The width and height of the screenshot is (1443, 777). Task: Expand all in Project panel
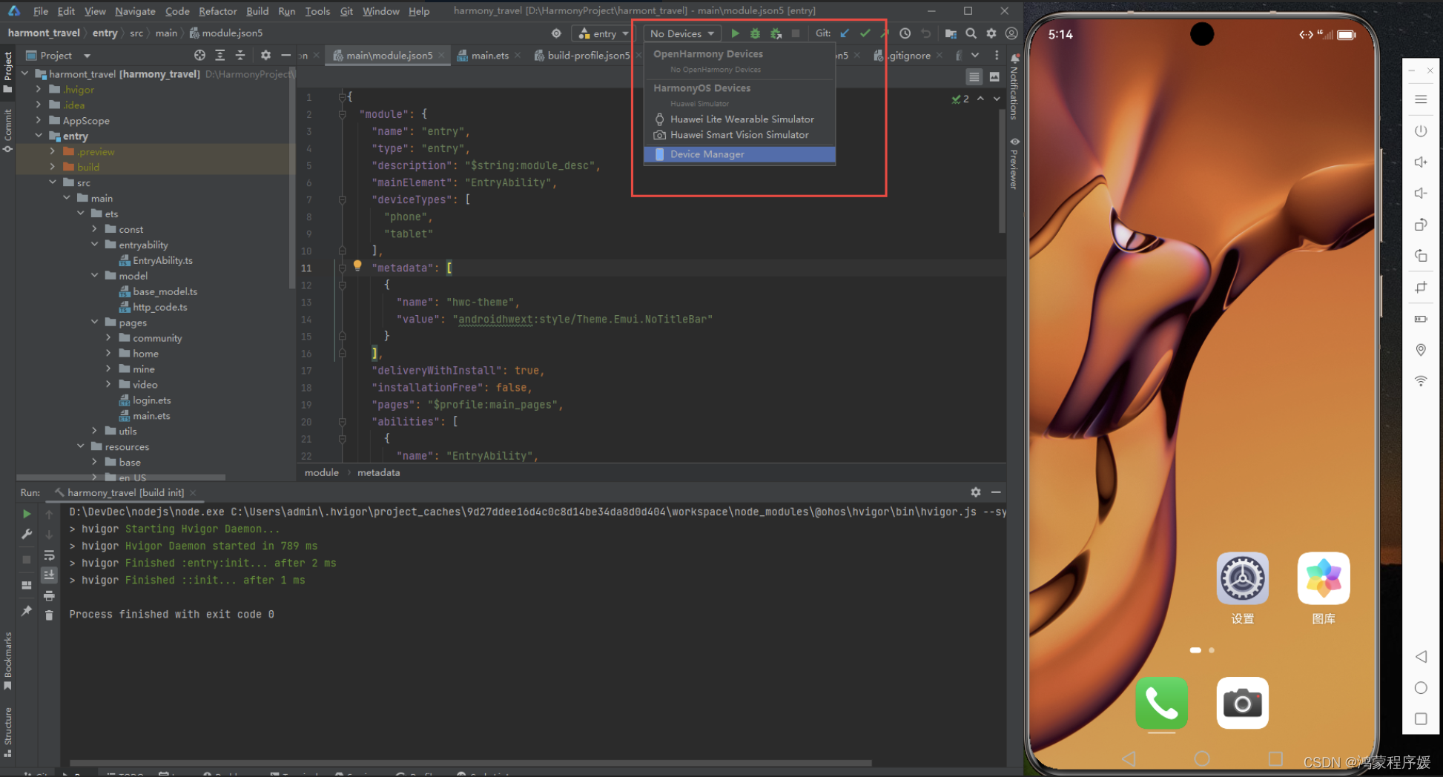(x=220, y=56)
